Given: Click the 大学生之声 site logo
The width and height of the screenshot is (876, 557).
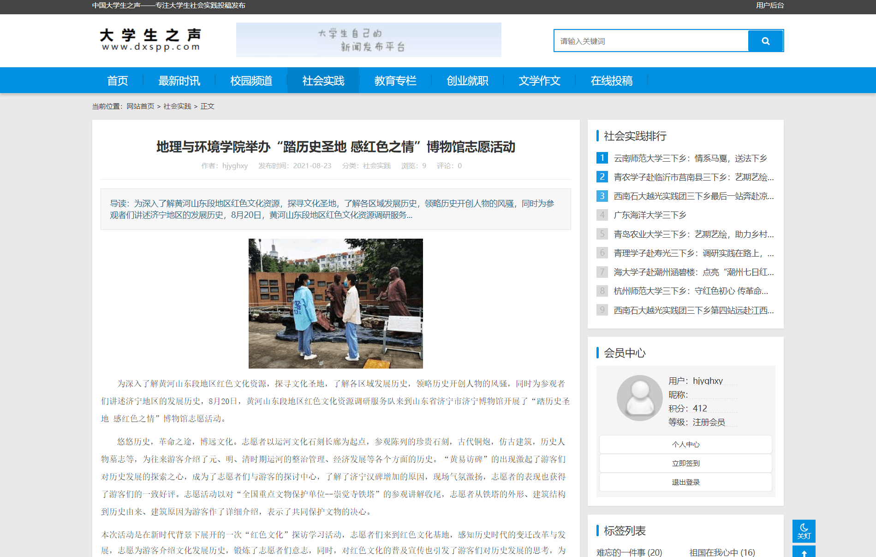Looking at the screenshot, I should click(150, 40).
